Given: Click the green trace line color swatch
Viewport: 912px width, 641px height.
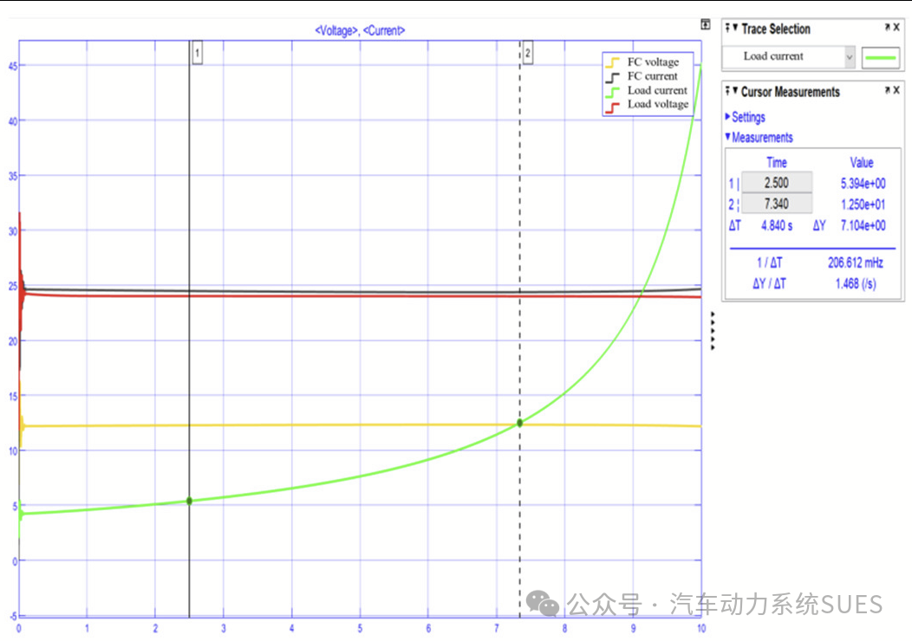Looking at the screenshot, I should pyautogui.click(x=880, y=57).
